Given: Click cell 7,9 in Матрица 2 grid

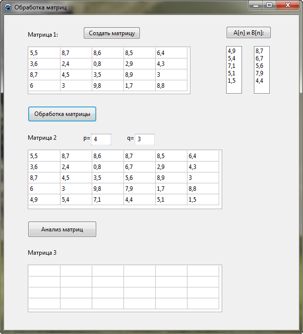Looking at the screenshot, I should tap(140, 188).
